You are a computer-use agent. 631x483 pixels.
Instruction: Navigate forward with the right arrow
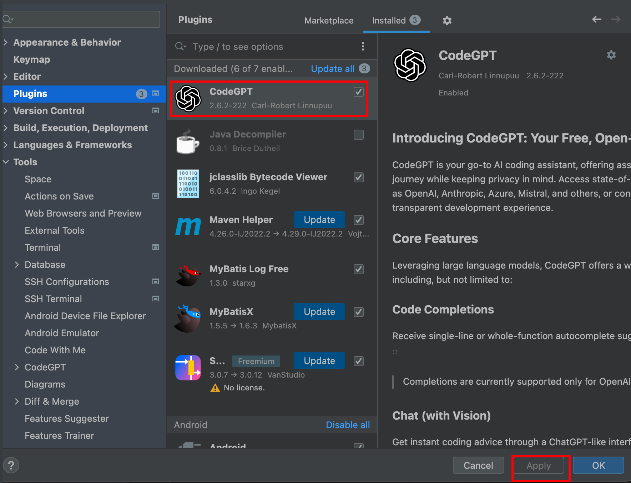[616, 19]
